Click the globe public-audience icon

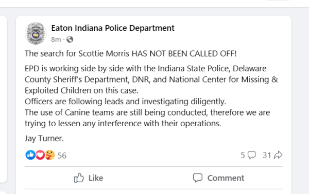point(70,40)
